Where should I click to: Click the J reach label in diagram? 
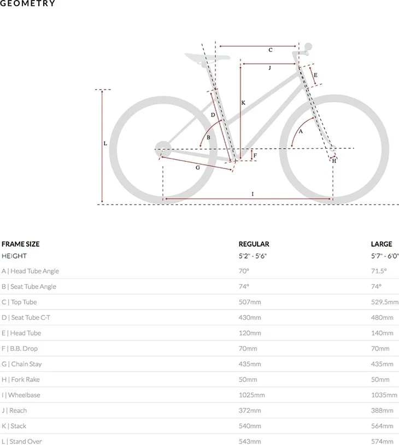pos(269,68)
